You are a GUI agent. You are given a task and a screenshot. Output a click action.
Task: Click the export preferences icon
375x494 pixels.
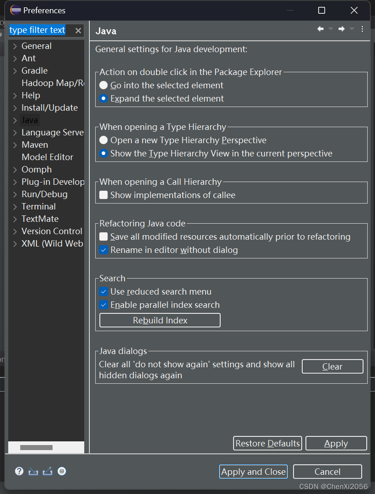point(48,471)
